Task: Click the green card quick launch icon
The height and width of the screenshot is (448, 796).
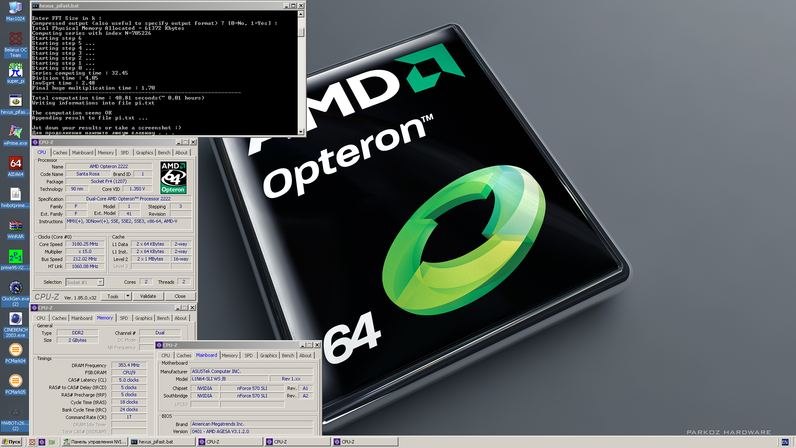Action: 52,442
